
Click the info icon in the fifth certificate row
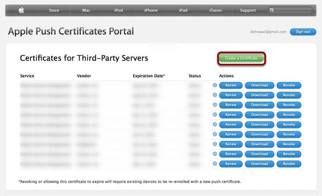click(x=215, y=124)
